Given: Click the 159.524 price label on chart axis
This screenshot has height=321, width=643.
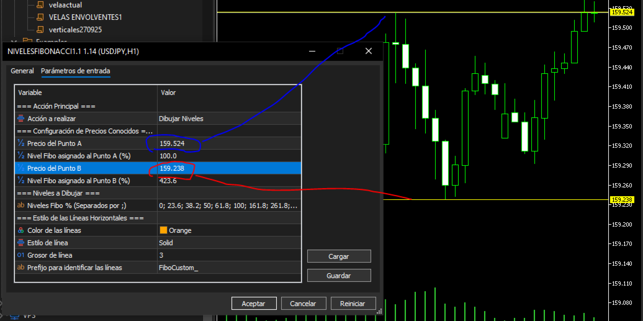Looking at the screenshot, I should point(622,12).
